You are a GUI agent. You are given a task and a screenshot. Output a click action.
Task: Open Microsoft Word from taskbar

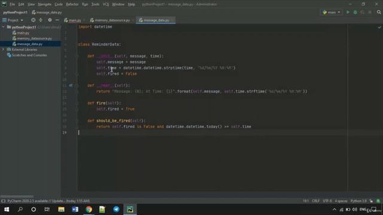75,210
